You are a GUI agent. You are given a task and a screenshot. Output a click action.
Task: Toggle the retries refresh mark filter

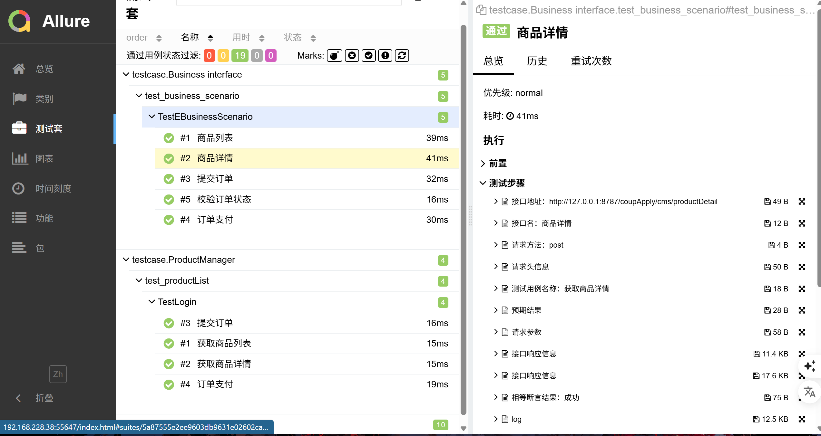[x=402, y=55]
